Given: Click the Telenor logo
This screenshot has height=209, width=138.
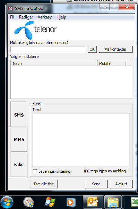Looking at the screenshot, I should pyautogui.click(x=35, y=30).
